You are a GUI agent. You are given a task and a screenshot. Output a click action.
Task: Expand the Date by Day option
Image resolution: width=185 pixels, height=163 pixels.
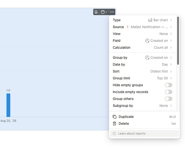coord(142,64)
